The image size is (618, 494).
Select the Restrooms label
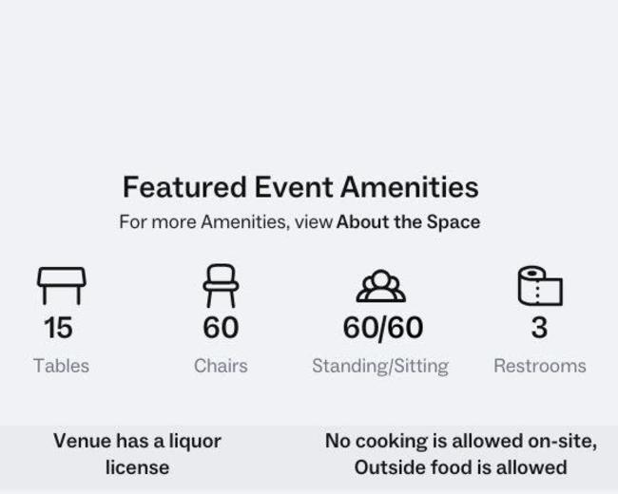pos(540,366)
